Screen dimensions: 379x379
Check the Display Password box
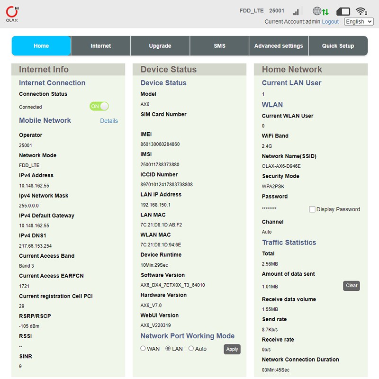coord(312,209)
